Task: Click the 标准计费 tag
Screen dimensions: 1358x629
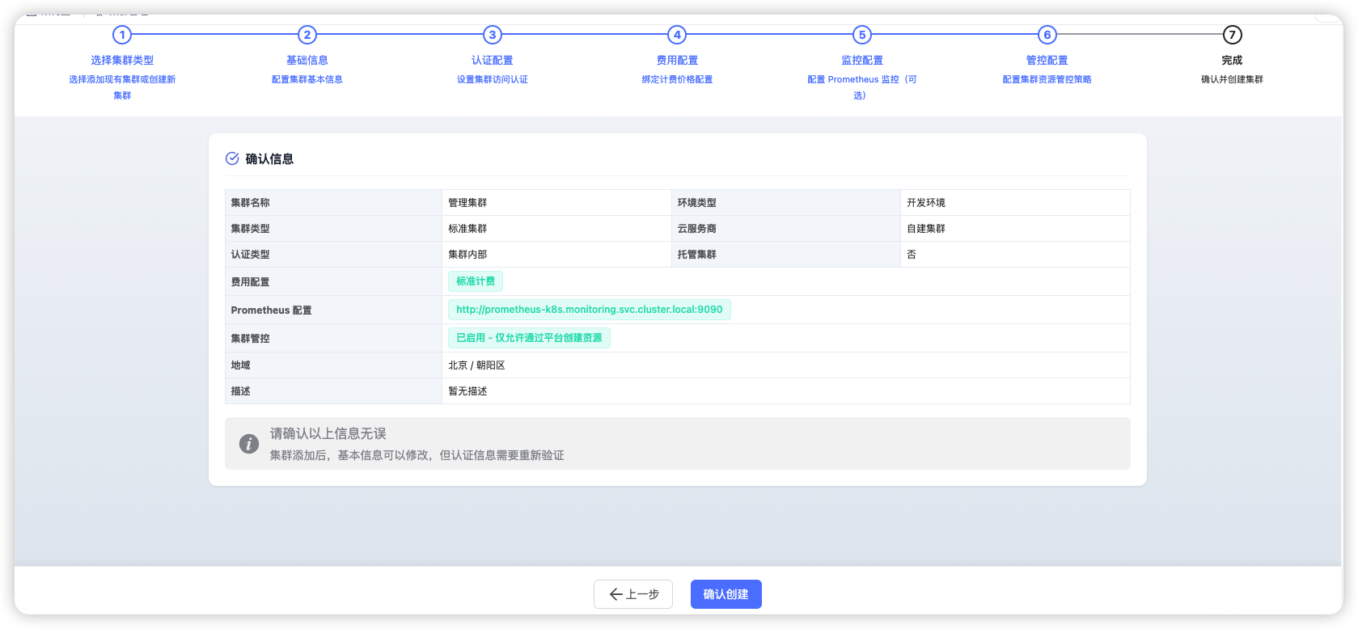Action: 476,281
